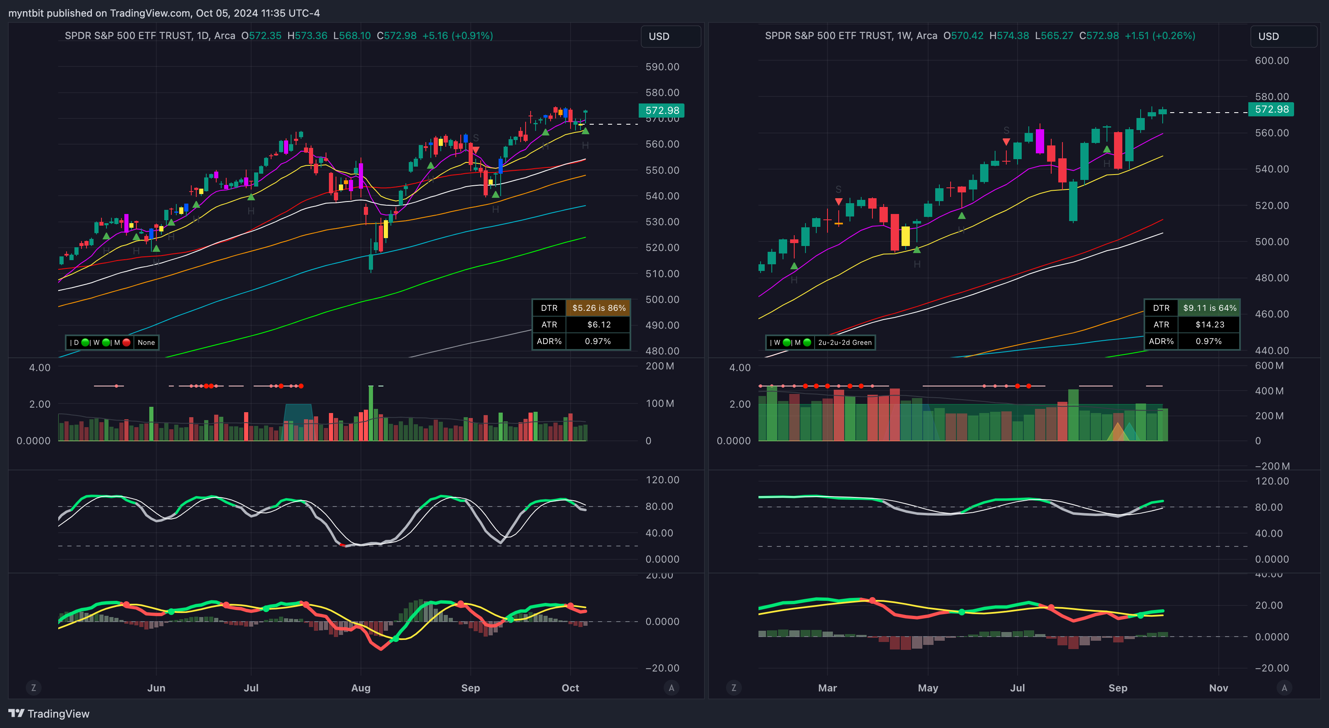Screen dimensions: 1329x728
Task: Click the 'Nov' time axis label on weekly chart
Action: 1218,688
